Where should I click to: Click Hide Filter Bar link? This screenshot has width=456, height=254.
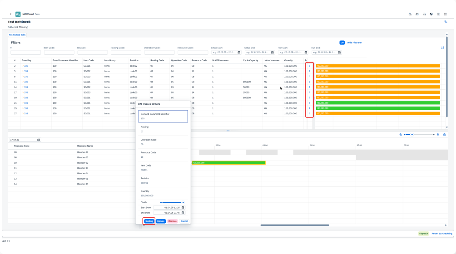click(x=354, y=43)
